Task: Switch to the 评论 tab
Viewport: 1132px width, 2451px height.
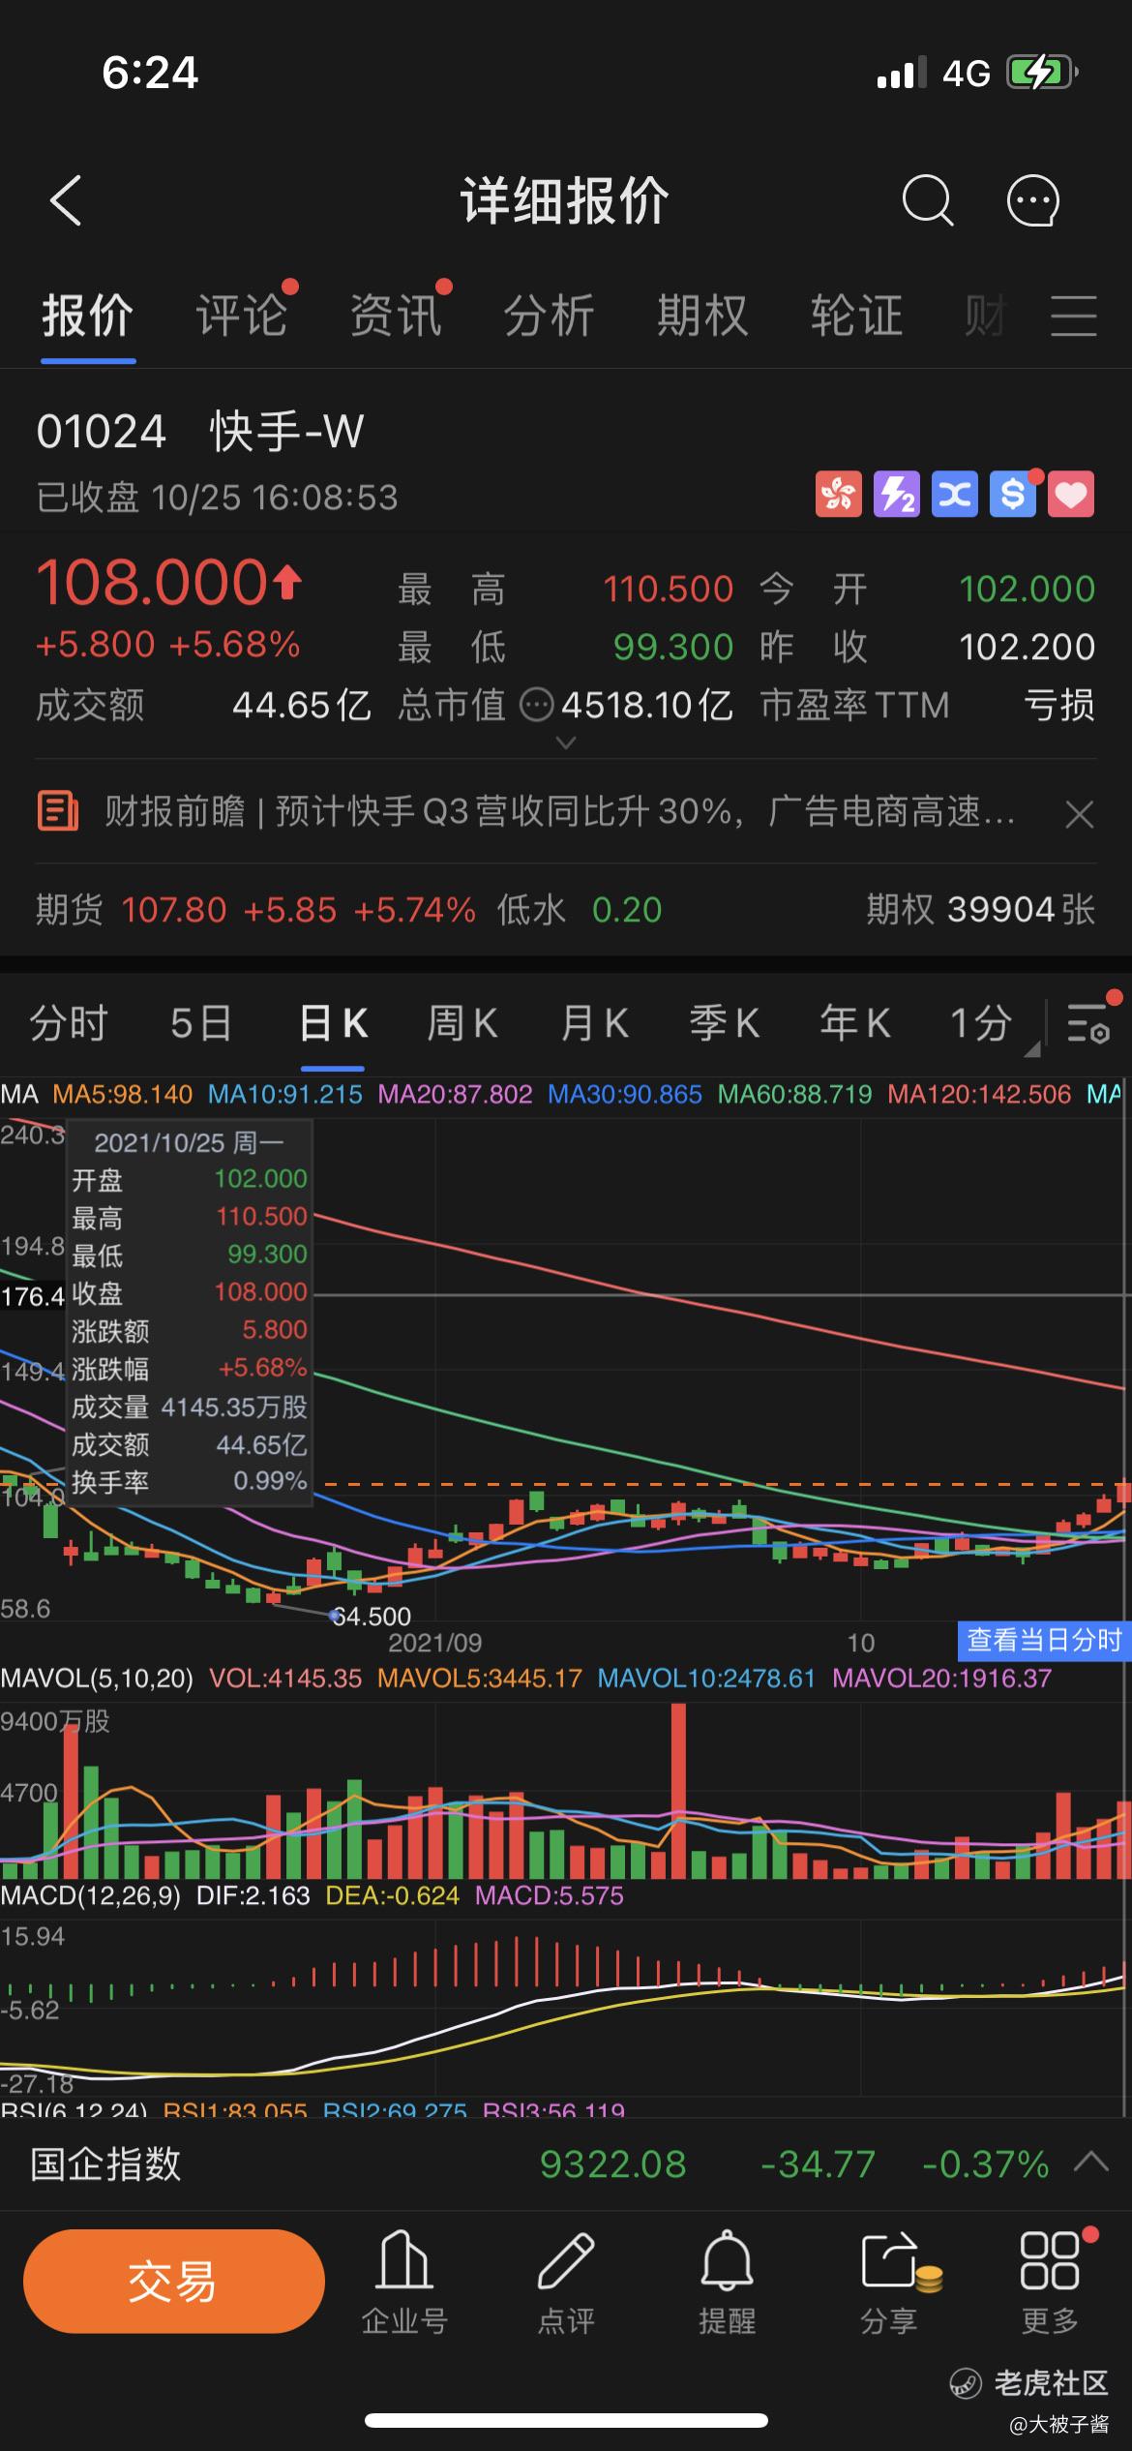Action: [242, 316]
